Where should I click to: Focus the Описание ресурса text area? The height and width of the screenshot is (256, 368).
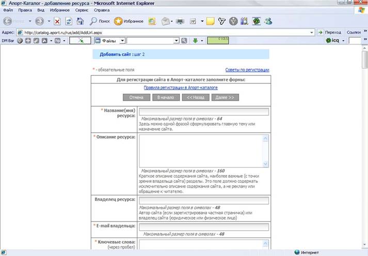tap(204, 151)
